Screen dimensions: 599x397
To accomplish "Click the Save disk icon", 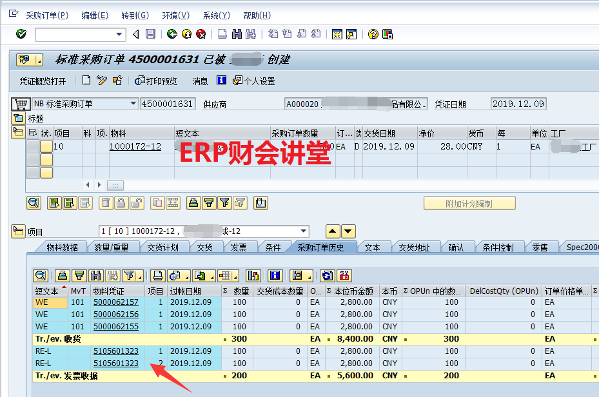I will click(150, 34).
